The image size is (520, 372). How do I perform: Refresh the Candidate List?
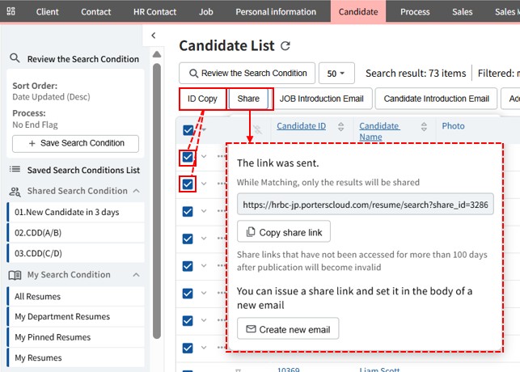(x=285, y=47)
